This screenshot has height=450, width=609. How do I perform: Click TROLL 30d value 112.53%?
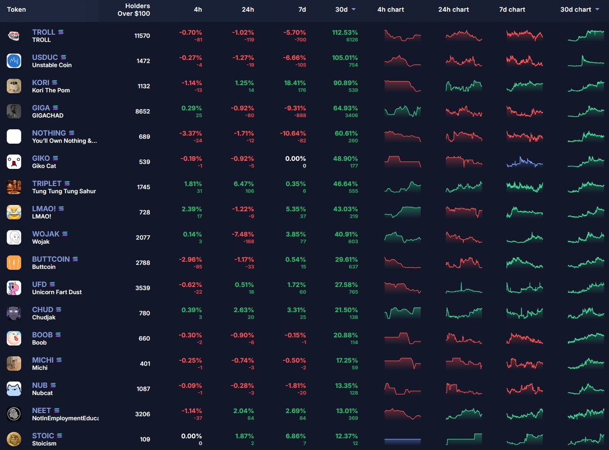[344, 32]
